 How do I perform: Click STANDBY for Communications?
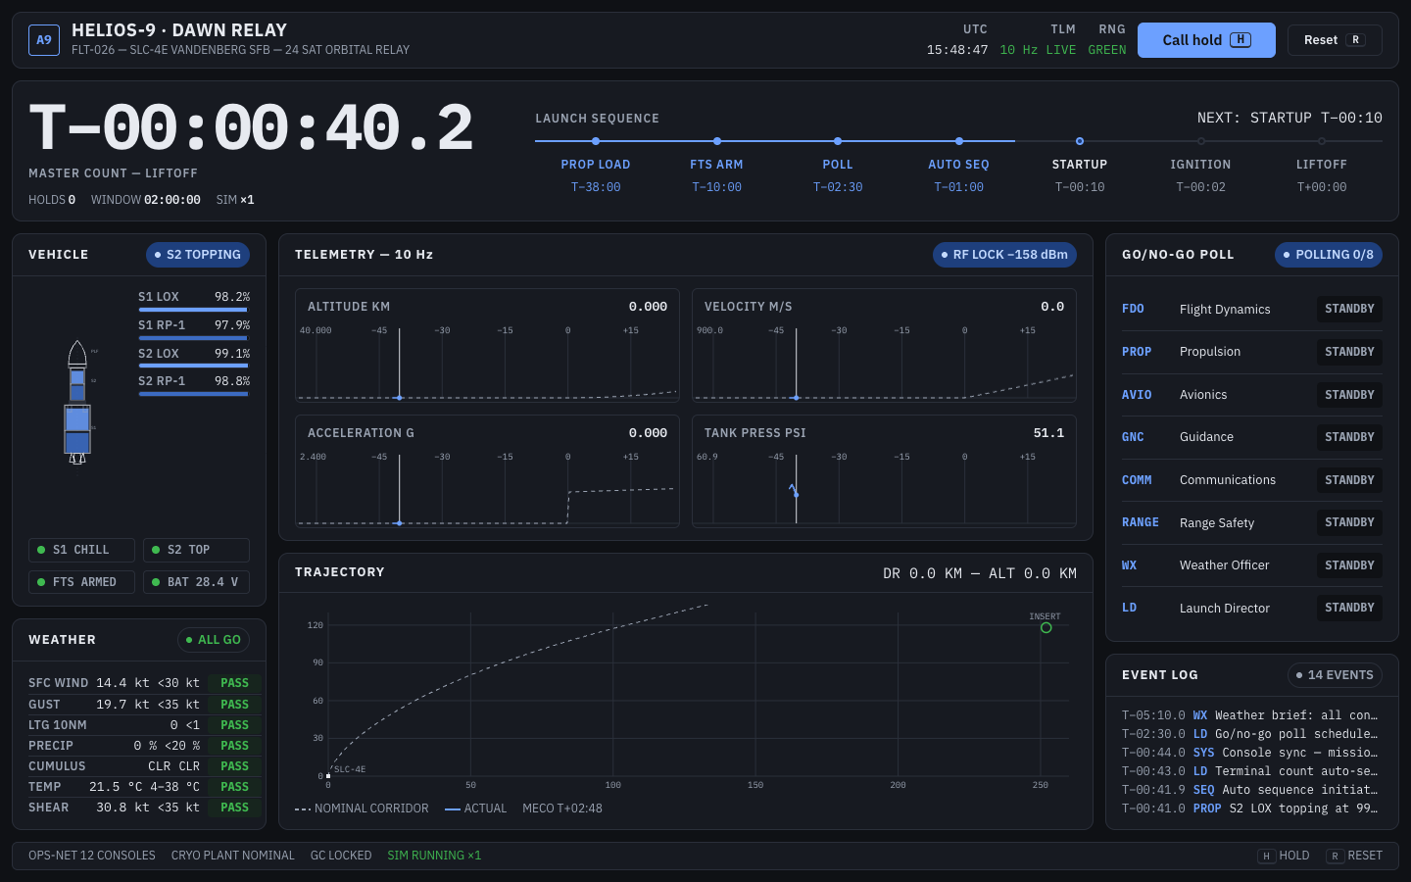(x=1349, y=480)
